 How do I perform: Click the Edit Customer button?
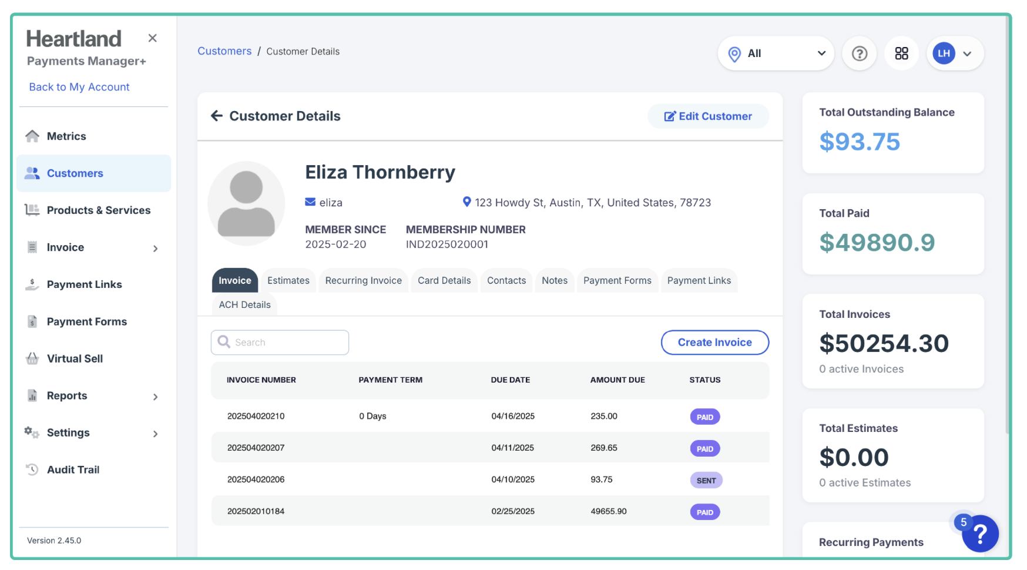[x=708, y=116]
